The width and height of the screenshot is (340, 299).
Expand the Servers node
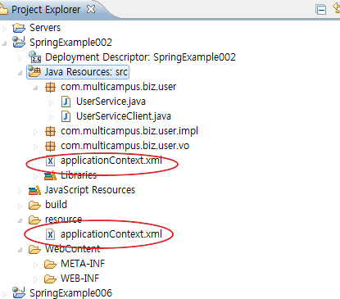[4, 28]
